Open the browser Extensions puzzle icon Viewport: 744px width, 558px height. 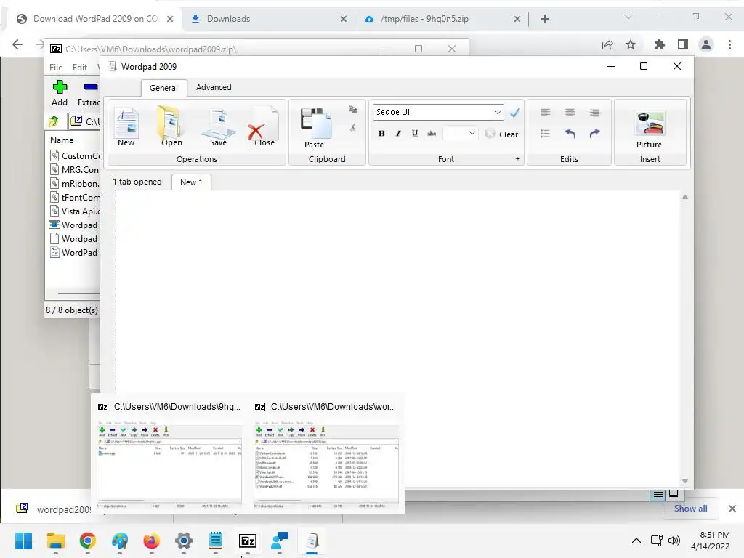(x=659, y=44)
